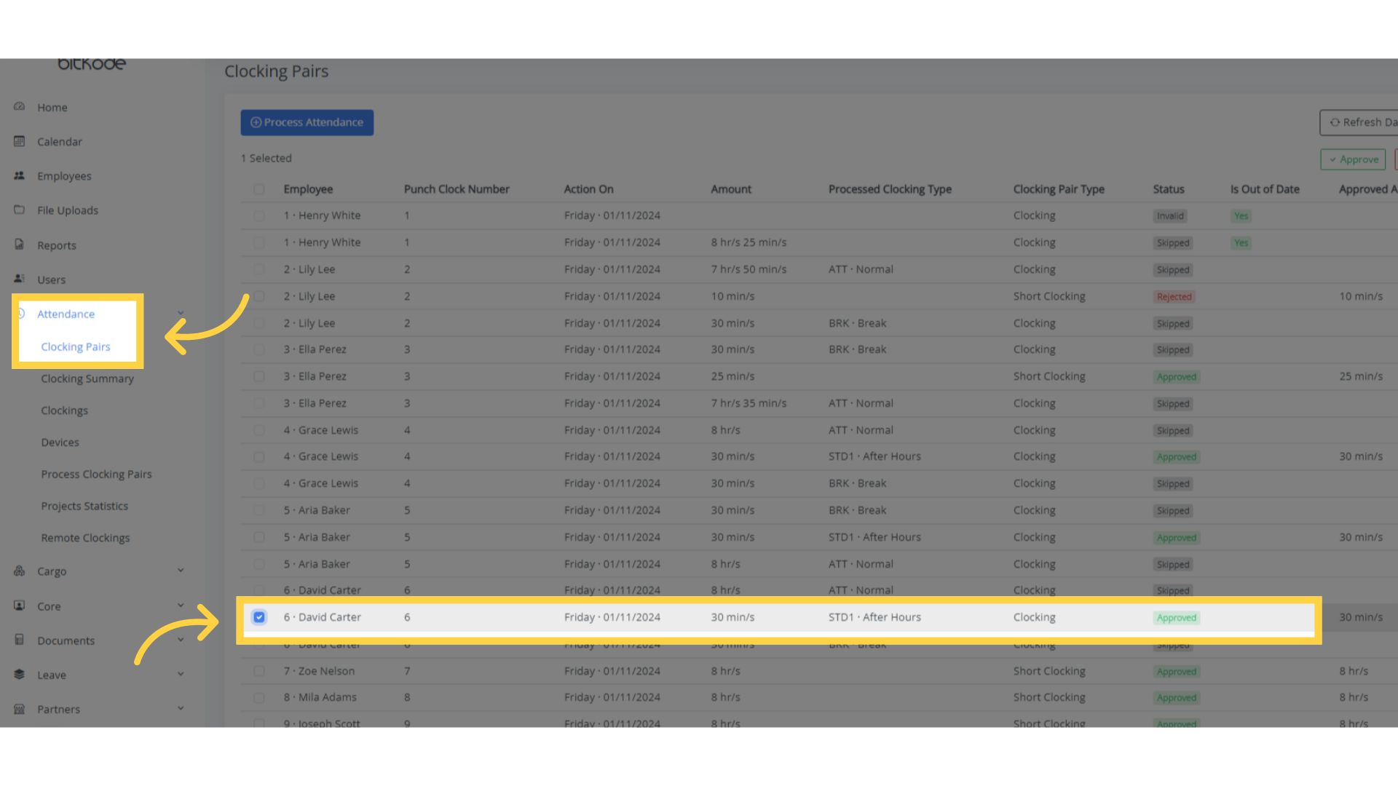
Task: Check the Zoe Nelson row checkbox
Action: [x=259, y=671]
